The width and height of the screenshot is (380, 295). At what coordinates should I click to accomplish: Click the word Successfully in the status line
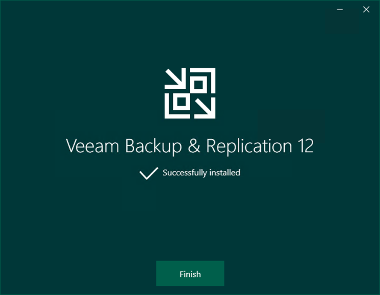click(185, 173)
